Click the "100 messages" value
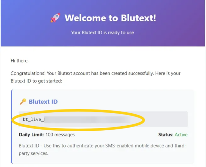This screenshot has height=167, width=206. click(x=60, y=135)
